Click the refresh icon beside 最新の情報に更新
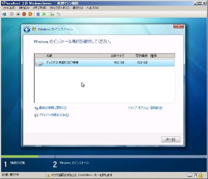 [36, 108]
